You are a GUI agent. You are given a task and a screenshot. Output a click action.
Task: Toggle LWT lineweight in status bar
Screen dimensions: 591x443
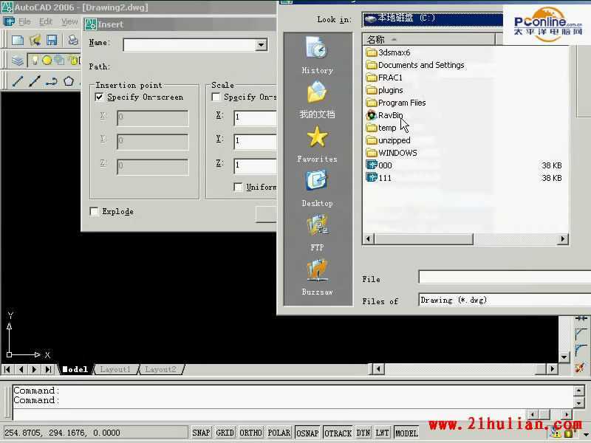click(382, 433)
